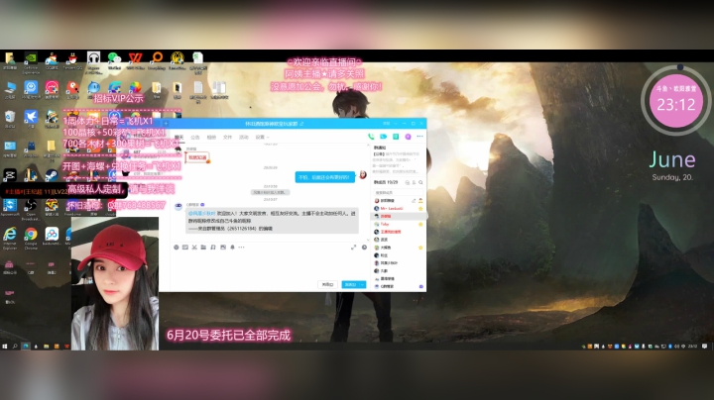Open the GeForce Experience desktop icon
714x400 pixels.
[x=31, y=61]
